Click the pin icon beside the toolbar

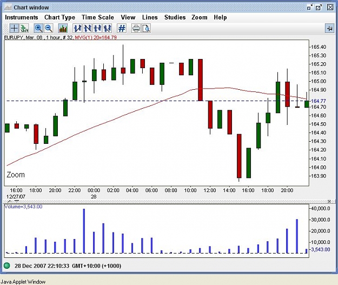pos(329,28)
